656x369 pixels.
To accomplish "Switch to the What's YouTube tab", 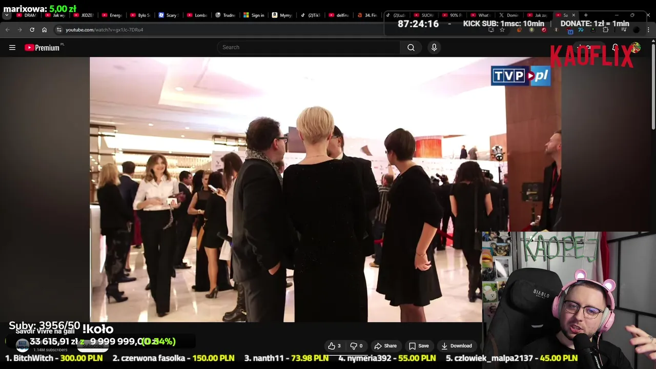I will click(x=481, y=15).
